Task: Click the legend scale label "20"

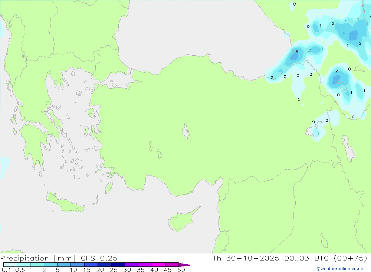Action: tap(100, 270)
